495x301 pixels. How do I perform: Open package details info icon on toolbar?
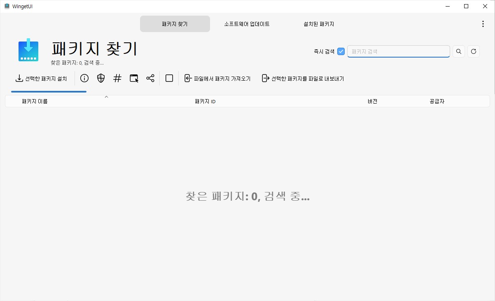84,78
